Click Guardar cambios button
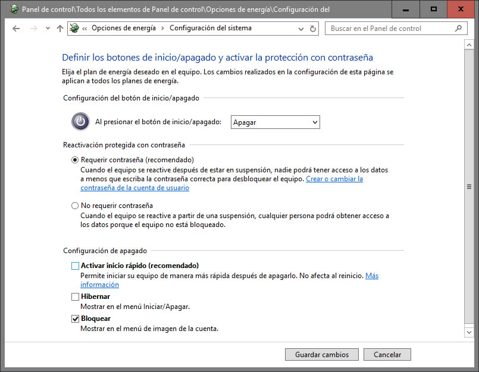 click(321, 355)
